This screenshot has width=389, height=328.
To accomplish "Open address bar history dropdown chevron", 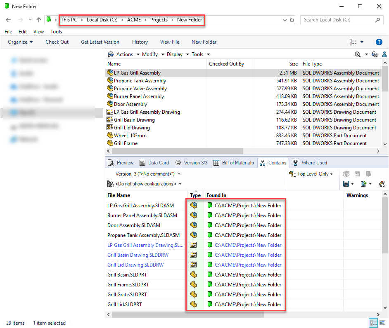I will [x=285, y=20].
